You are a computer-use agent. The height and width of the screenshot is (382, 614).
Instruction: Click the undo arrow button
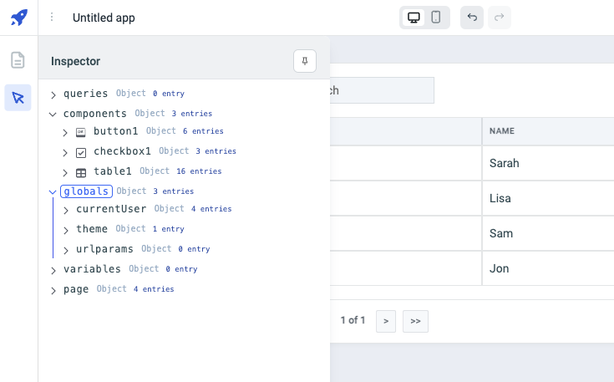click(x=472, y=18)
